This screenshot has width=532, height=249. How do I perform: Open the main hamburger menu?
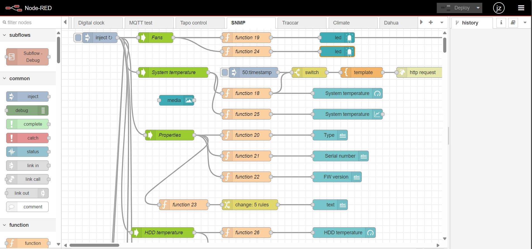(x=521, y=8)
